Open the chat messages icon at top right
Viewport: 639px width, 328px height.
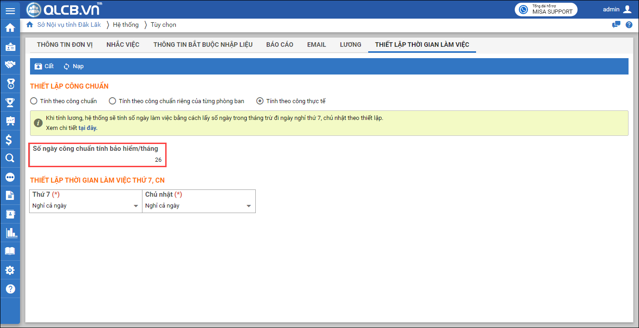616,25
